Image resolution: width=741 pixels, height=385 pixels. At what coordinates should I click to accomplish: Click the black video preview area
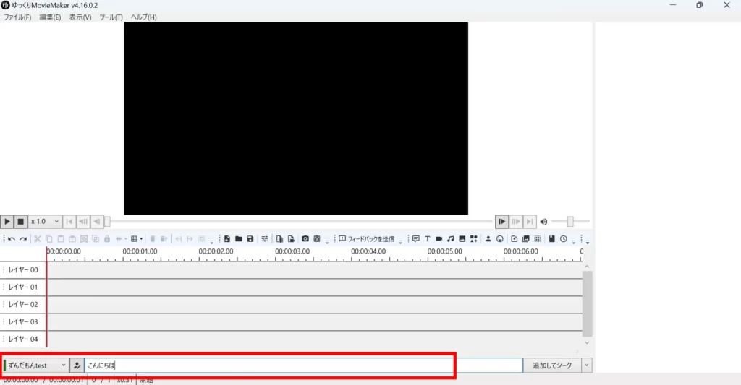point(296,118)
